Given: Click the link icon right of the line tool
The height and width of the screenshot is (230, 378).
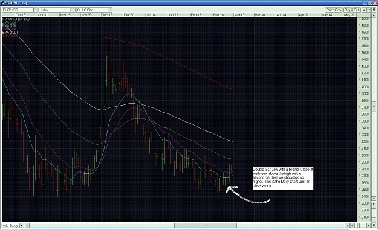Looking at the screenshot, I should pyautogui.click(x=374, y=10).
